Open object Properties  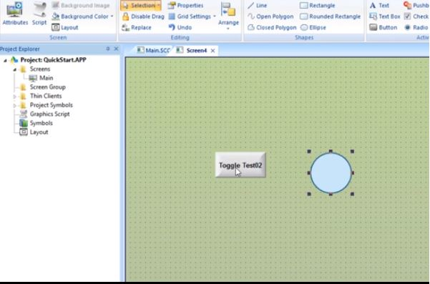(x=185, y=5)
